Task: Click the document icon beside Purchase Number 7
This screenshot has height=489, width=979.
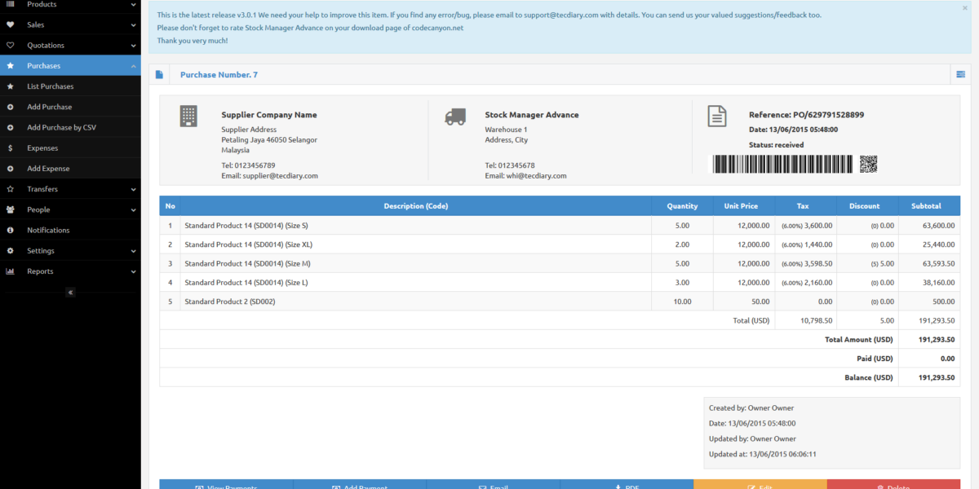Action: tap(159, 75)
